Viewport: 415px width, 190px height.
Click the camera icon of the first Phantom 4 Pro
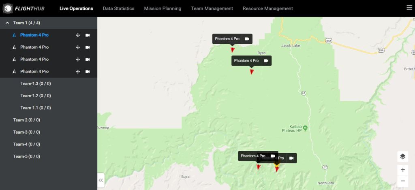coord(88,35)
